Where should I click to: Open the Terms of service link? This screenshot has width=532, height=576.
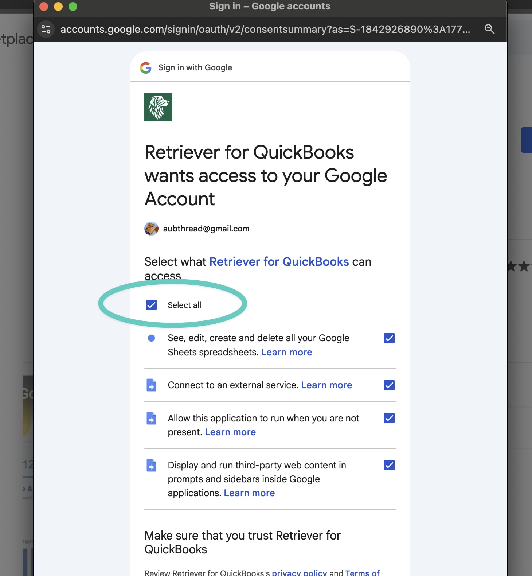[x=363, y=573]
